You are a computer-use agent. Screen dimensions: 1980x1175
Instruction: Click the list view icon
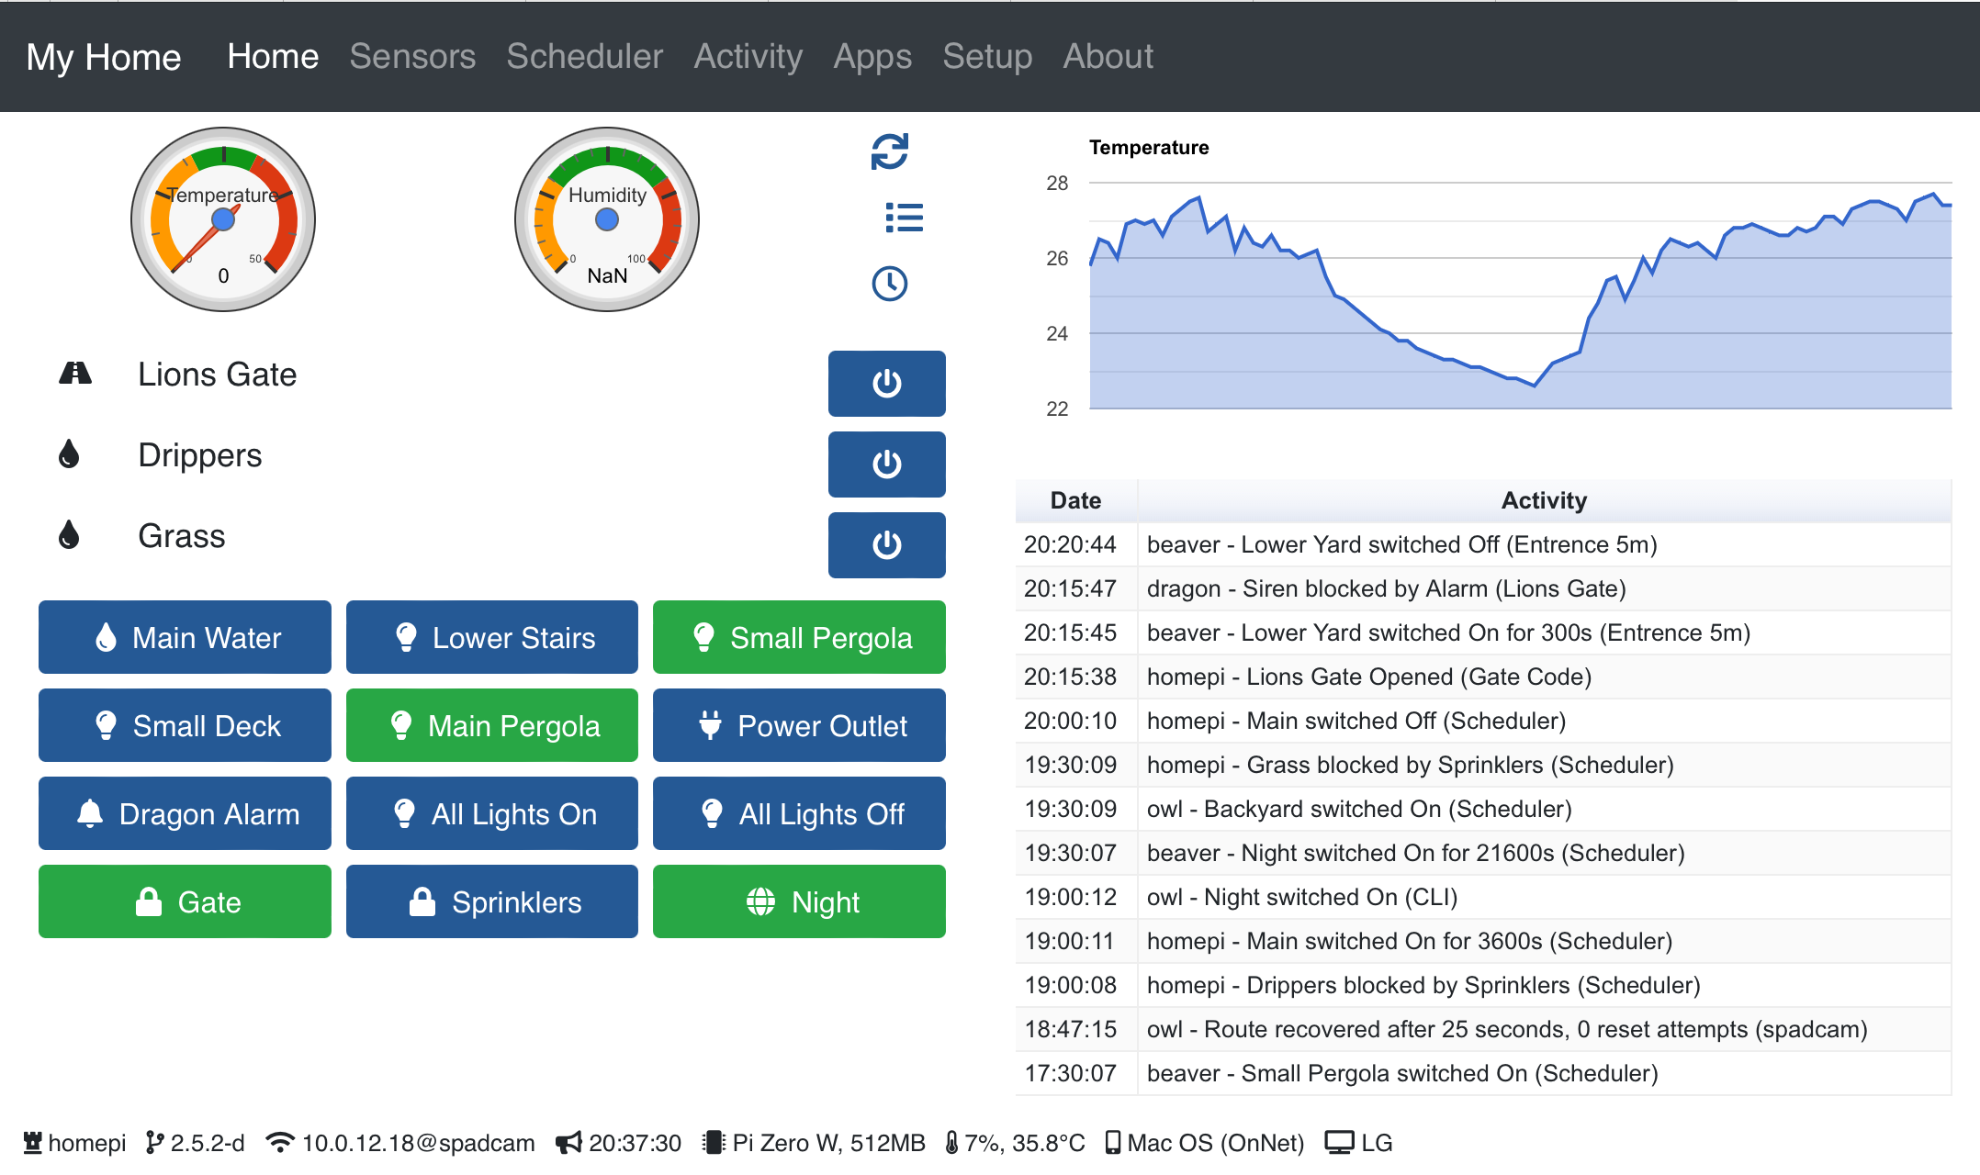[x=904, y=218]
